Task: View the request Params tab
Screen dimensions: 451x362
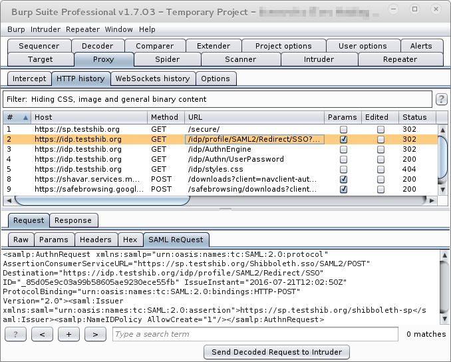Action: [54, 240]
